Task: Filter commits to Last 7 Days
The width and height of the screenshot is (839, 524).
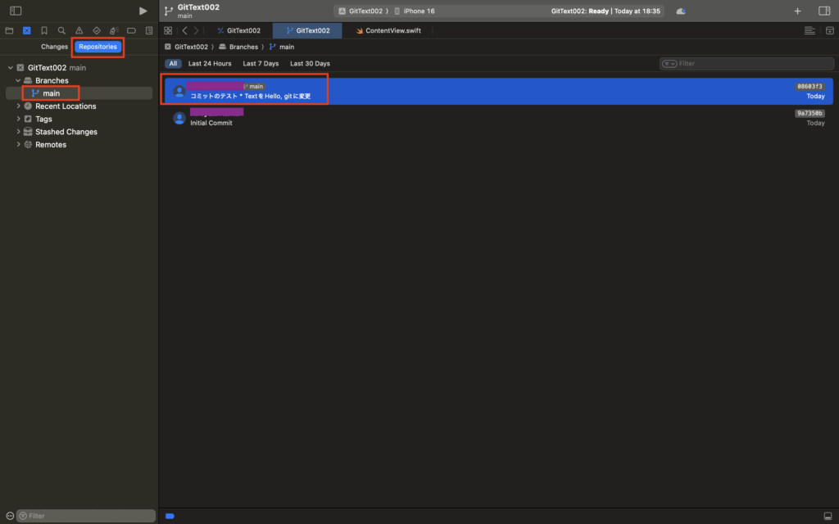Action: [x=261, y=64]
